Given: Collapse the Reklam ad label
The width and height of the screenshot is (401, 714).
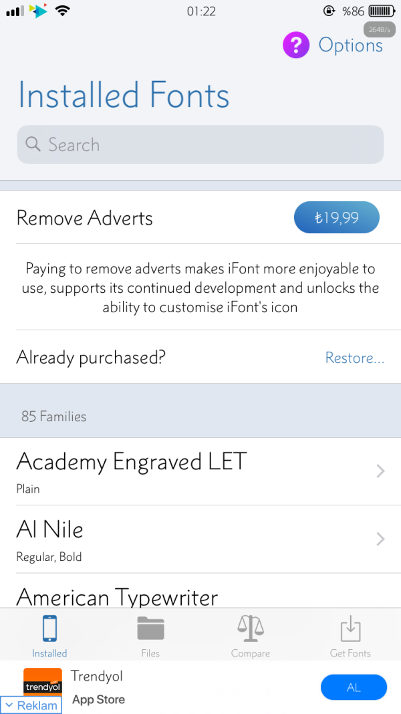Looking at the screenshot, I should point(31,705).
